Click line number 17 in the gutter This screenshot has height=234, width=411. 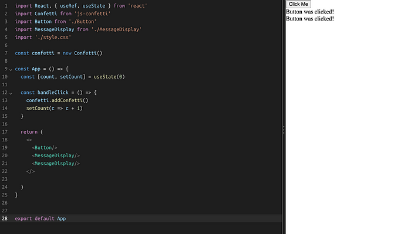click(5, 132)
